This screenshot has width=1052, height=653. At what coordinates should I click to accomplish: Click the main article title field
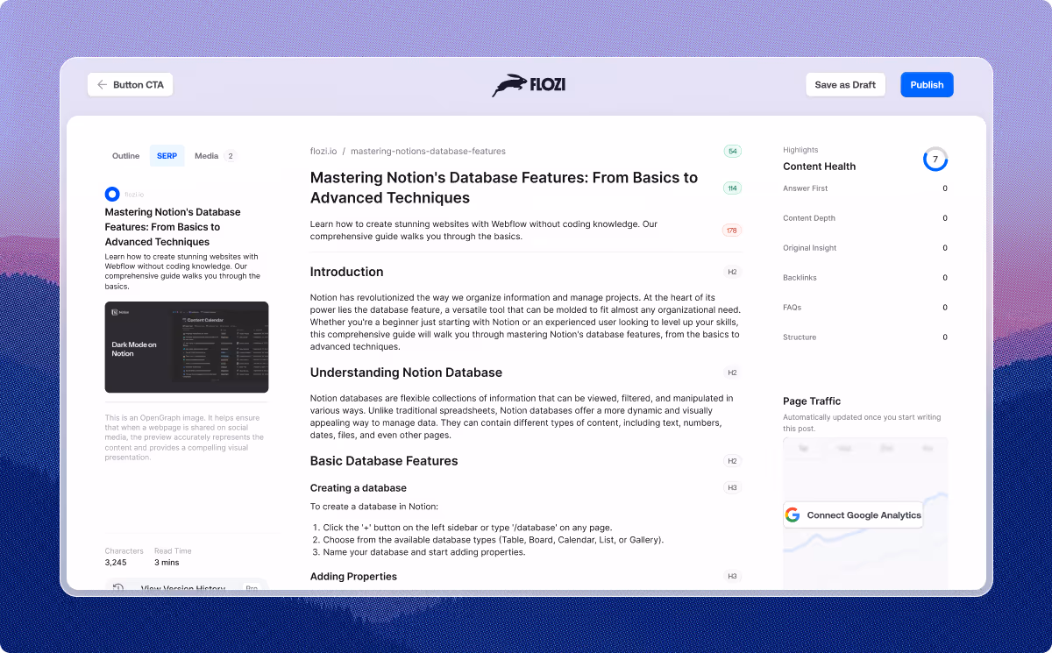point(504,188)
